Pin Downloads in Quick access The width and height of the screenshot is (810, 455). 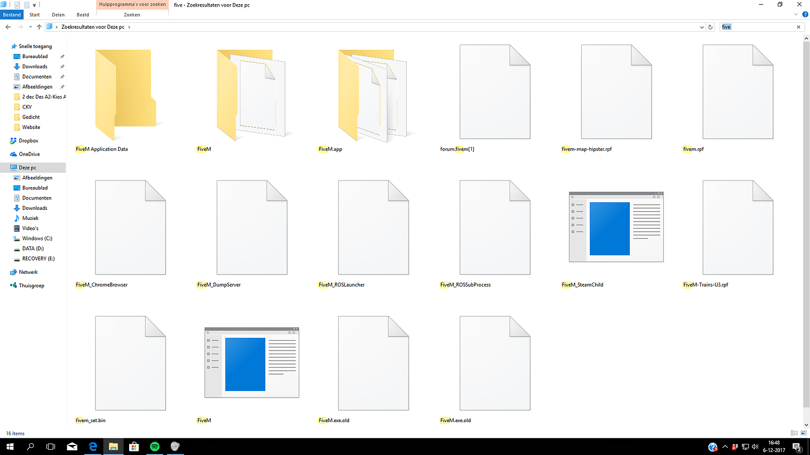tap(61, 66)
